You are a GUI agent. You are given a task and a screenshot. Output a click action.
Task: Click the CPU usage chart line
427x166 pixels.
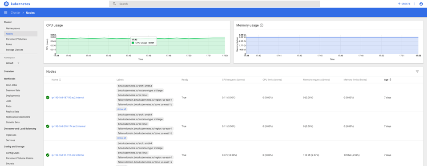point(141,38)
